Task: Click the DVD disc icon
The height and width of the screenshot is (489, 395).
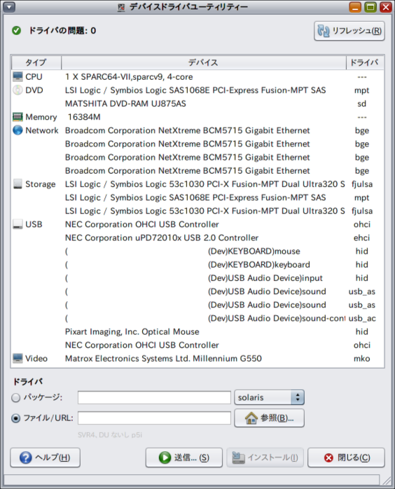Action: pyautogui.click(x=18, y=90)
